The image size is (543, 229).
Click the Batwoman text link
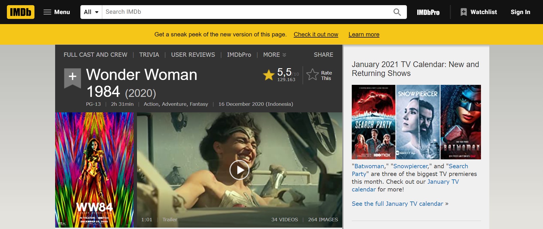coord(369,166)
